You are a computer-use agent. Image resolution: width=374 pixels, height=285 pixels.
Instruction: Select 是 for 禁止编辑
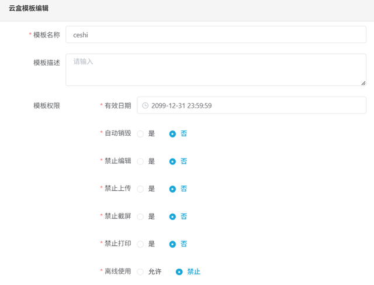pos(140,162)
